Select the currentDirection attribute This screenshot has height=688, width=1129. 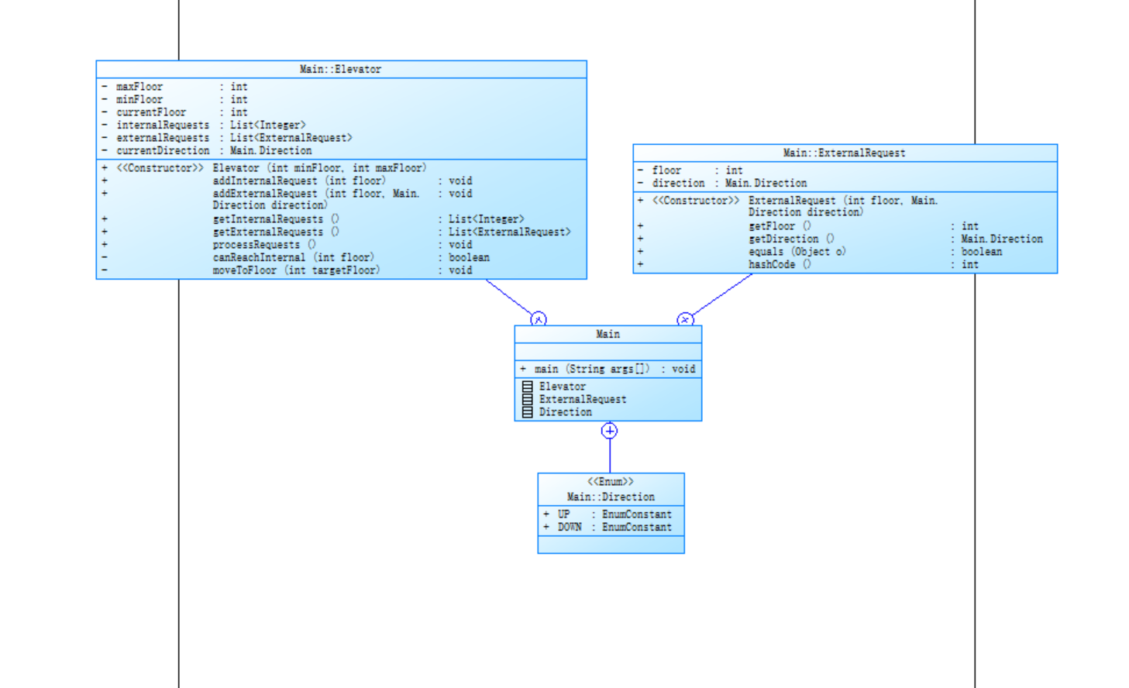[x=207, y=151]
